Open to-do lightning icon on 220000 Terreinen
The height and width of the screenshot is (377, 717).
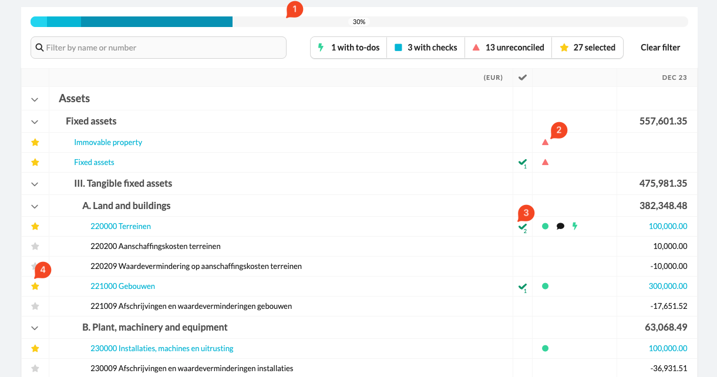click(575, 226)
